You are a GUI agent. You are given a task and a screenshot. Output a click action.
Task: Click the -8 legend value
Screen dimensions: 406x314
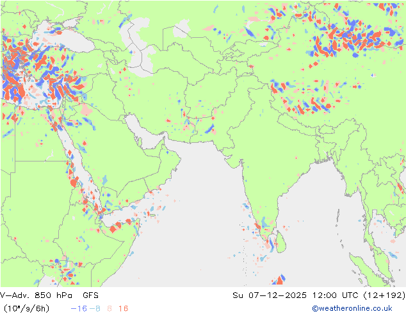coord(95,308)
